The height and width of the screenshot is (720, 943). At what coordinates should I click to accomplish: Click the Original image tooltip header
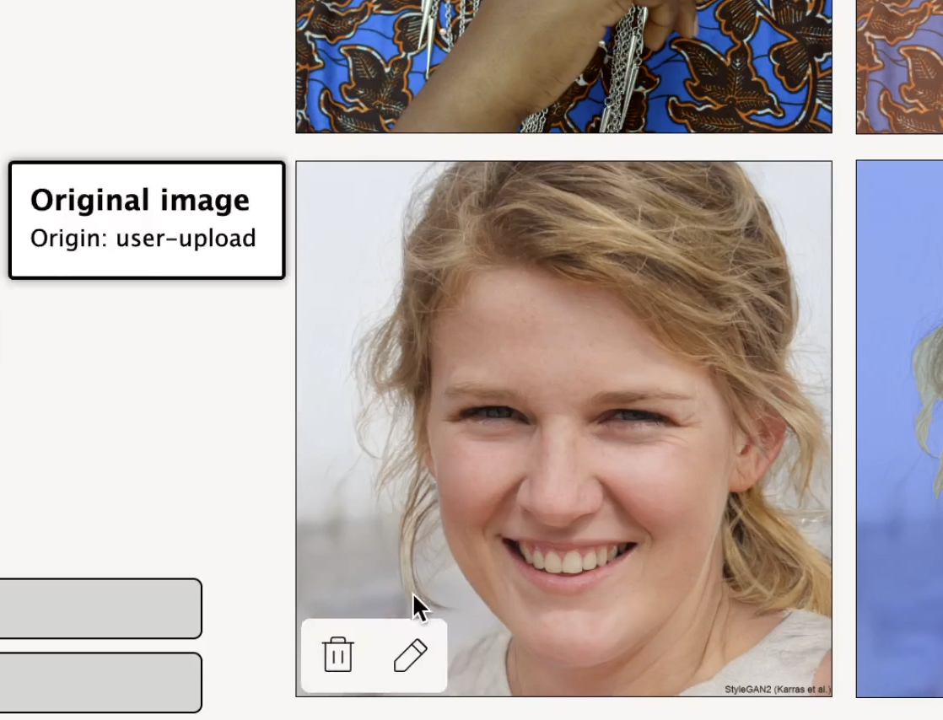point(139,200)
